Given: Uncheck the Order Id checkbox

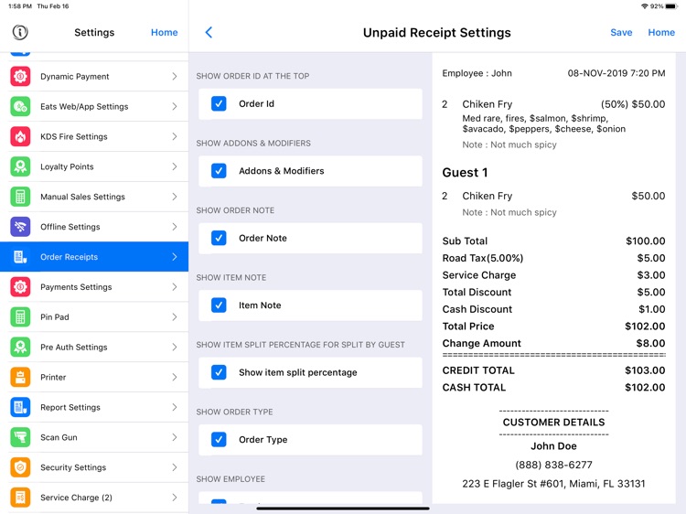Looking at the screenshot, I should 219,103.
